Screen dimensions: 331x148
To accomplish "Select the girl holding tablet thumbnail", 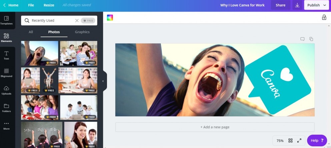I will (30, 80).
